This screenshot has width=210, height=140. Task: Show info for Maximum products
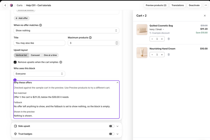click(91, 38)
